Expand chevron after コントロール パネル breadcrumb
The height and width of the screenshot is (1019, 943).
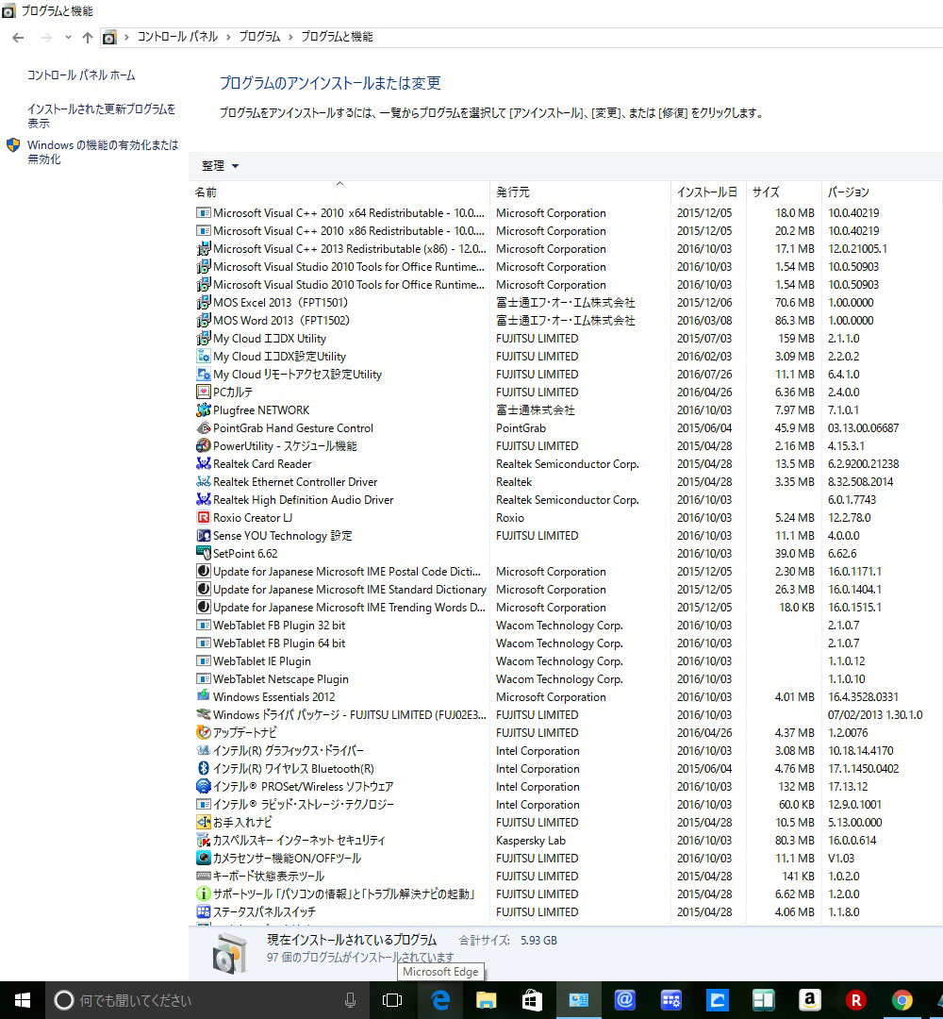[x=228, y=37]
